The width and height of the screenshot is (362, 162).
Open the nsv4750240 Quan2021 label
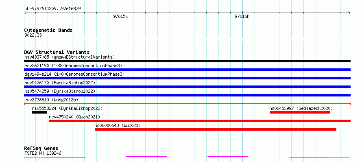pos(74,117)
